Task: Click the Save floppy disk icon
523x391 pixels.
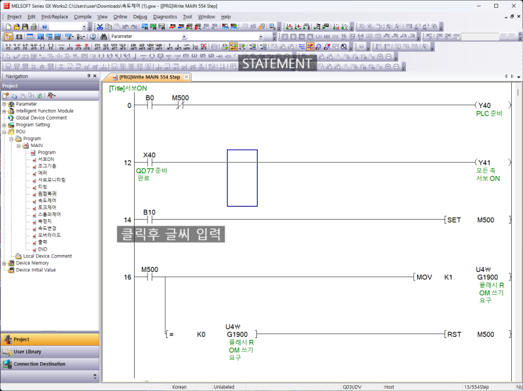Action: click(25, 27)
